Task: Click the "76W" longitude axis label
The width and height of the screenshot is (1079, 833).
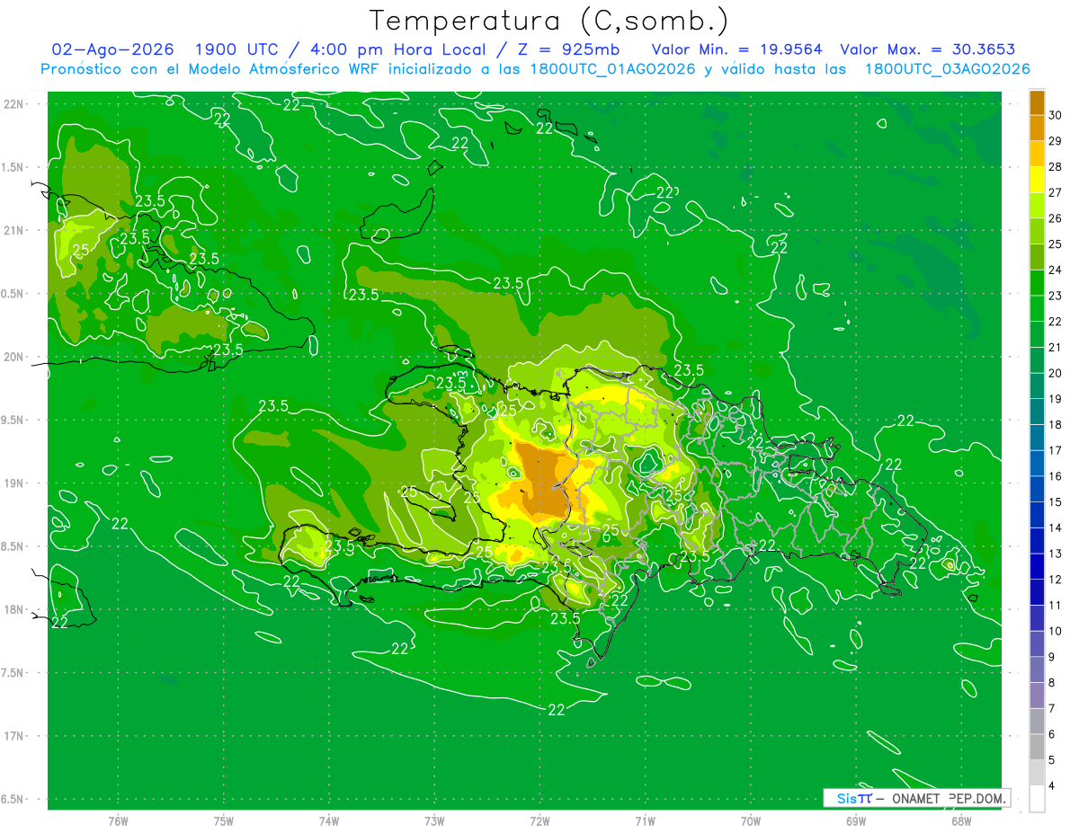Action: tap(118, 821)
